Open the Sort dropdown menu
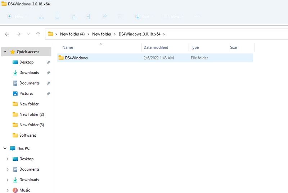288x193 pixels. [144, 17]
